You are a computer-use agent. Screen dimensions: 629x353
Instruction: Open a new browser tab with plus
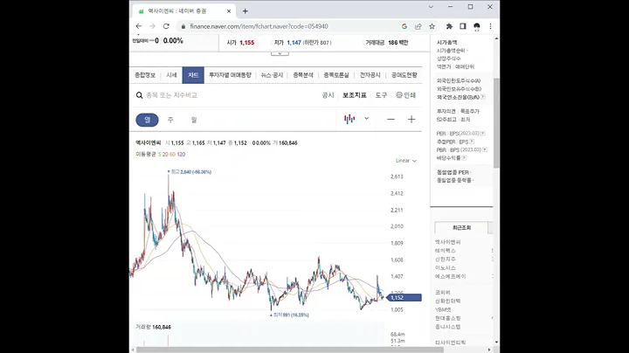point(245,11)
